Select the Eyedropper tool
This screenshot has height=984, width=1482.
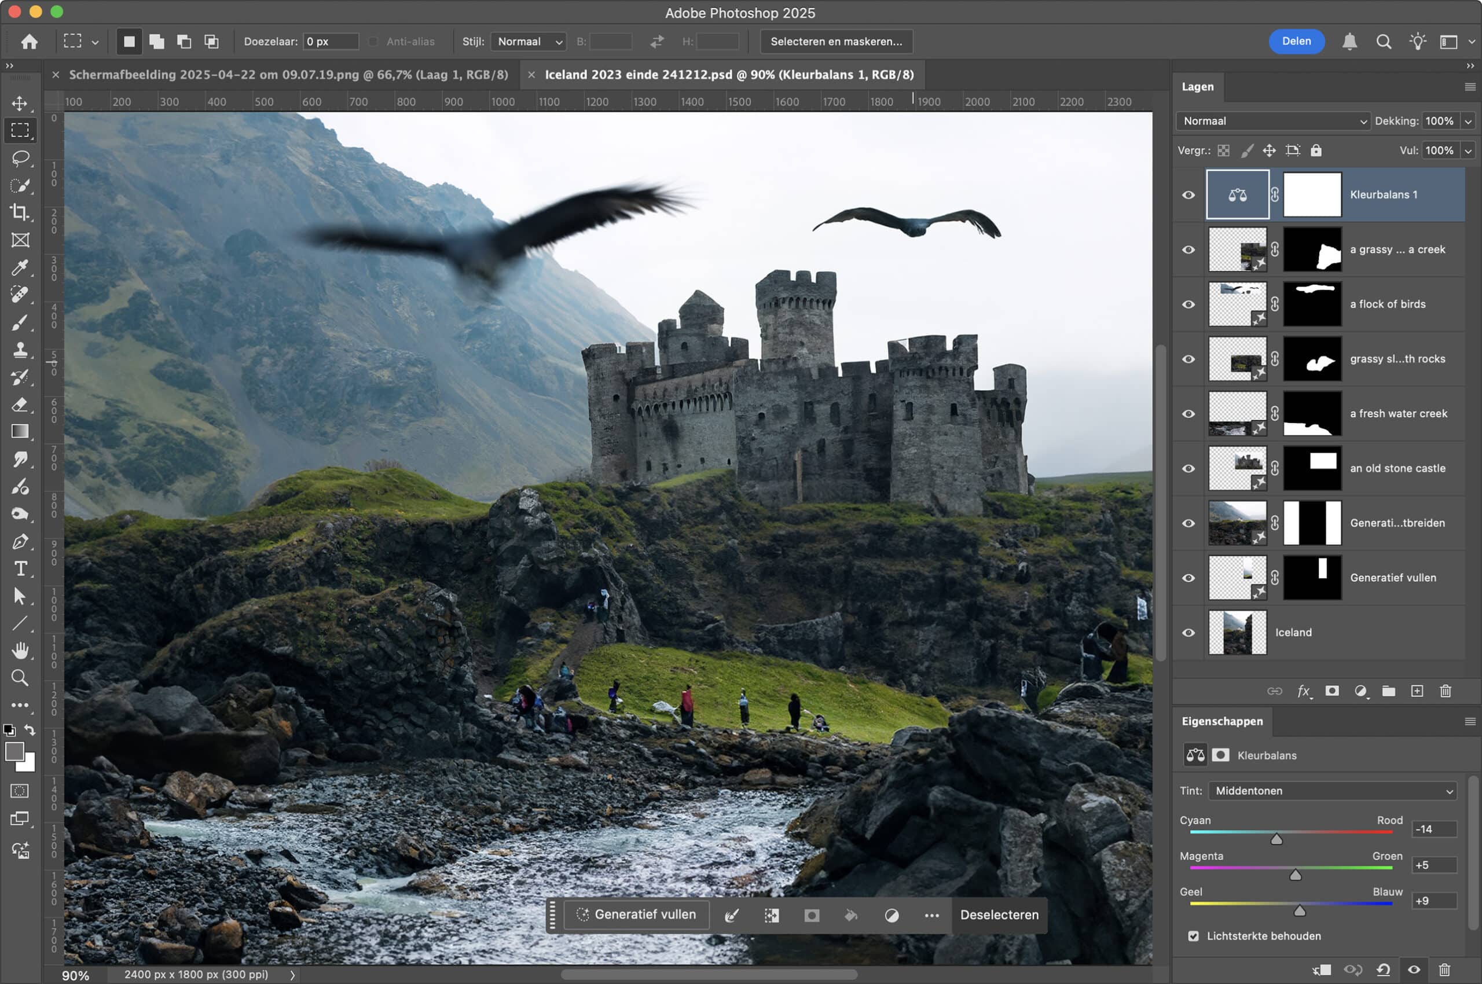20,268
